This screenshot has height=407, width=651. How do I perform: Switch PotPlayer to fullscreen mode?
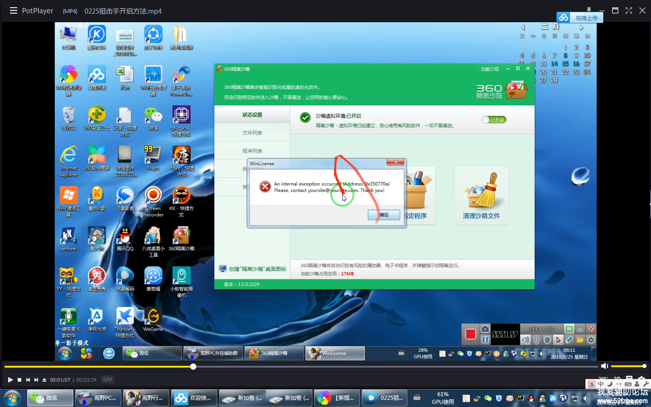pyautogui.click(x=629, y=10)
